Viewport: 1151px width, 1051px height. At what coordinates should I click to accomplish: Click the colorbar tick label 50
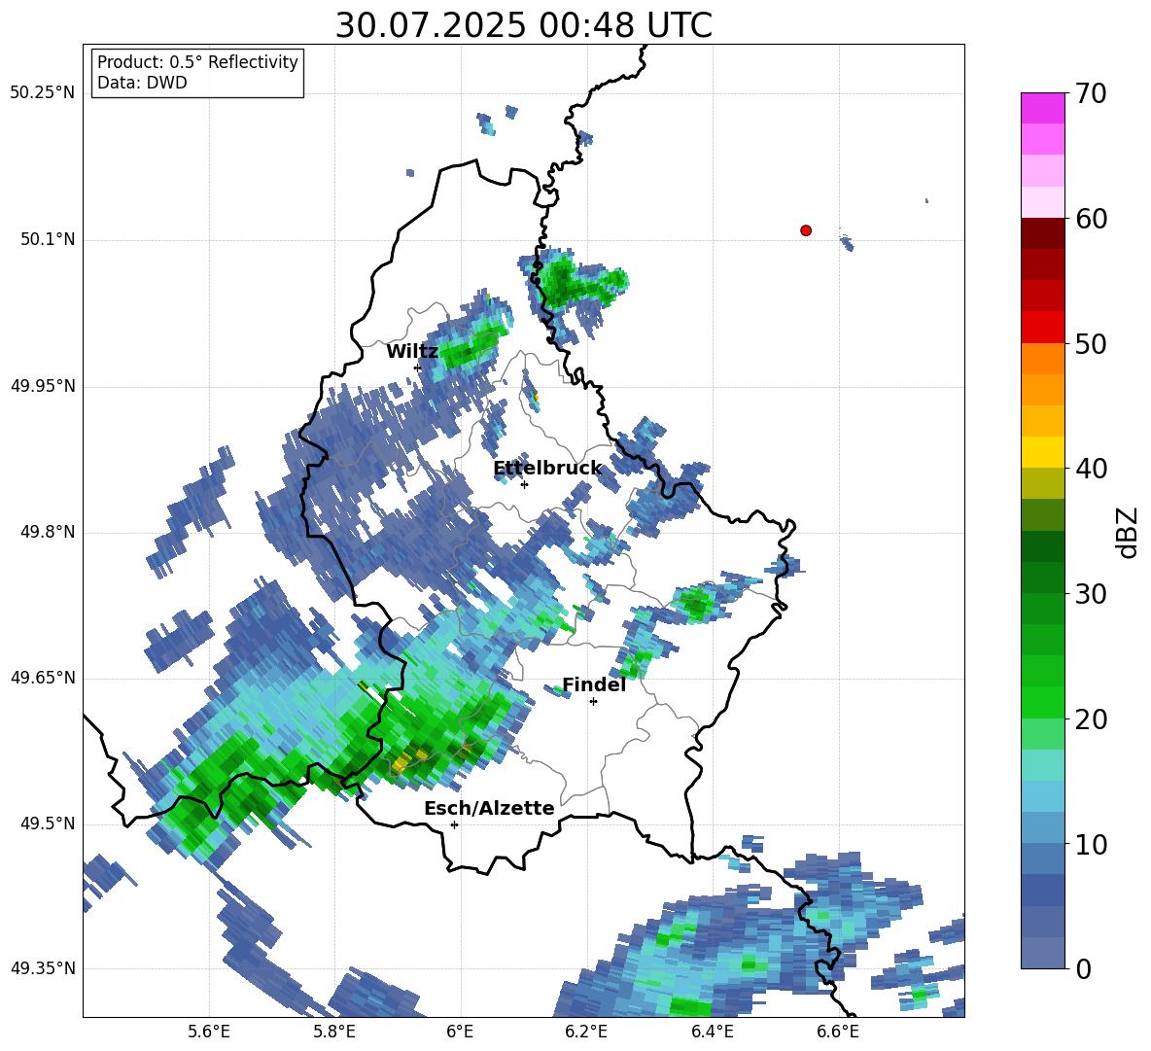tap(1091, 343)
